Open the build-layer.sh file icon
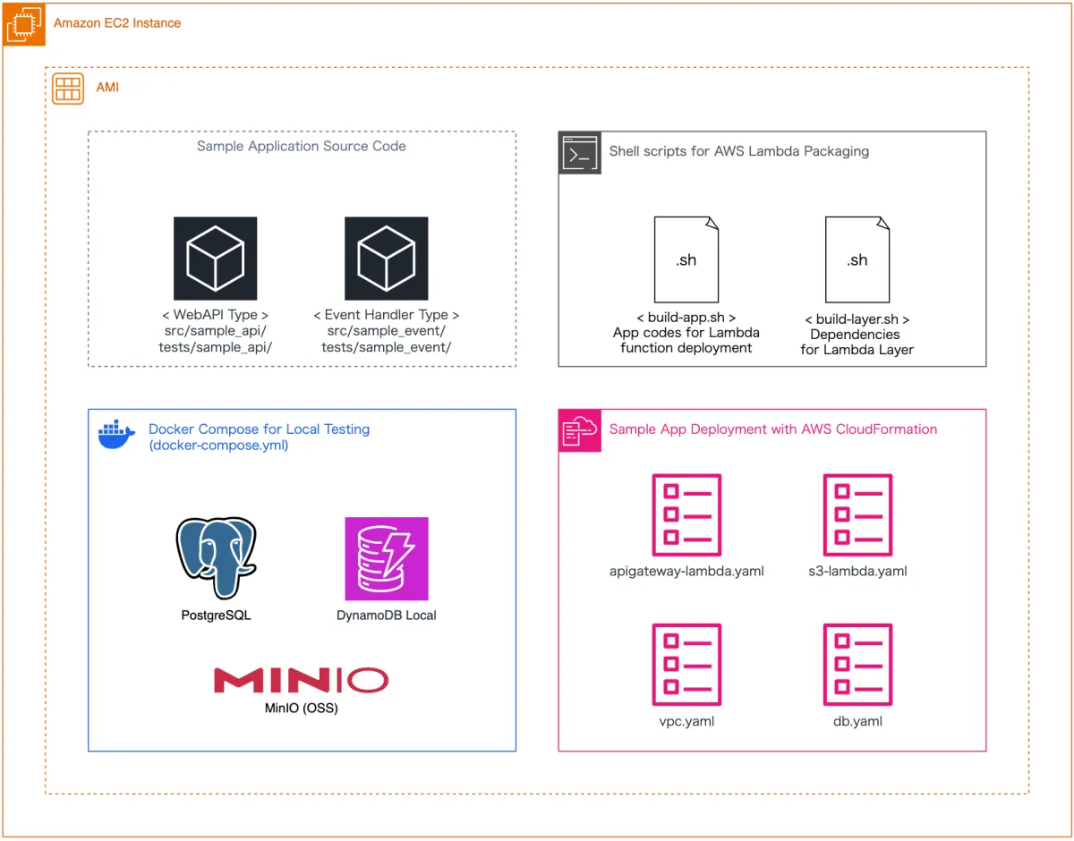This screenshot has width=1074, height=841. point(857,259)
